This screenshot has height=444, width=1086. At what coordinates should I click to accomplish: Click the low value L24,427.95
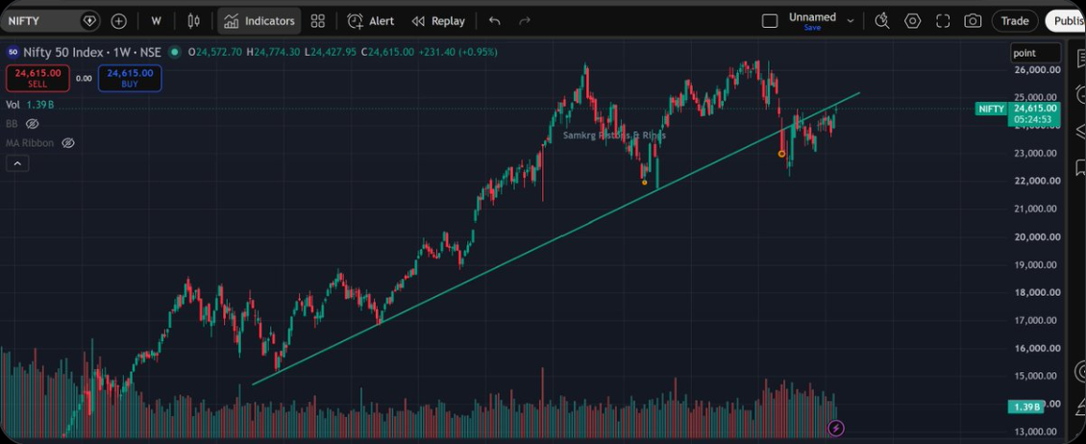[330, 52]
